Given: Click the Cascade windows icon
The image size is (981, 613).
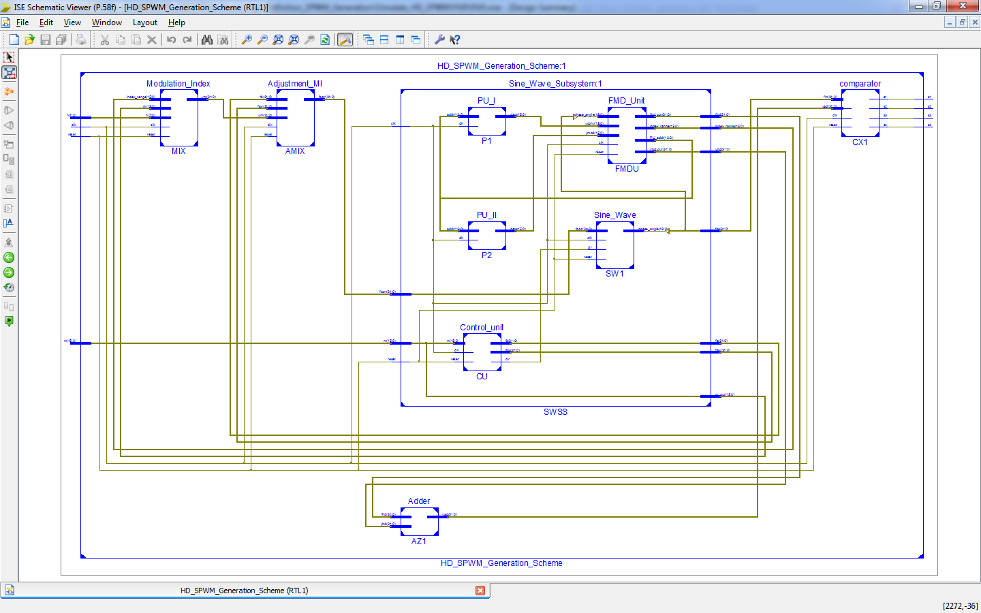Looking at the screenshot, I should [x=369, y=40].
